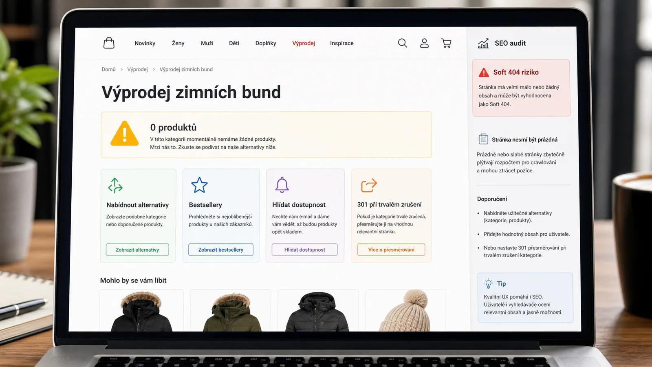The width and height of the screenshot is (652, 367).
Task: Go to Domů breadcrumb link
Action: 108,69
